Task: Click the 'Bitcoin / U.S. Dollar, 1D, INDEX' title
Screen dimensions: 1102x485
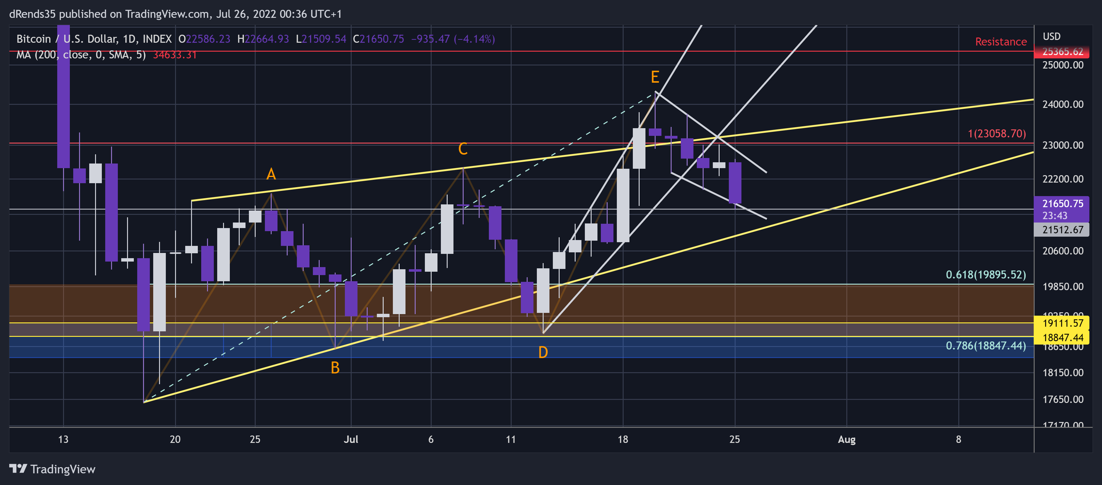Action: pyautogui.click(x=94, y=39)
